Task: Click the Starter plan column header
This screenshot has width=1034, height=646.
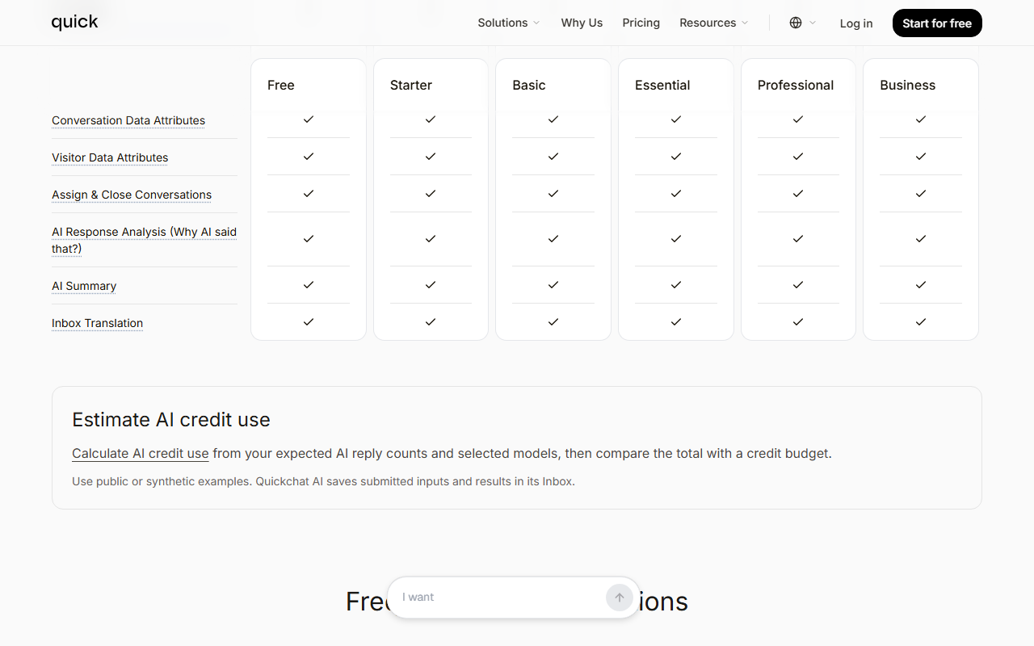Action: click(410, 85)
